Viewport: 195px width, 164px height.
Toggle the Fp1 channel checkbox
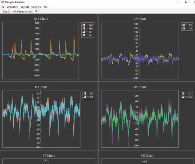84,25
